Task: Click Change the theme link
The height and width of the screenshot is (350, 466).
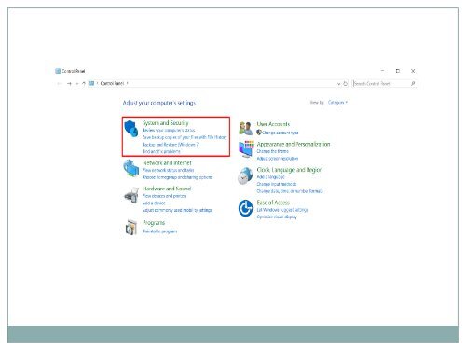Action: pyautogui.click(x=272, y=151)
